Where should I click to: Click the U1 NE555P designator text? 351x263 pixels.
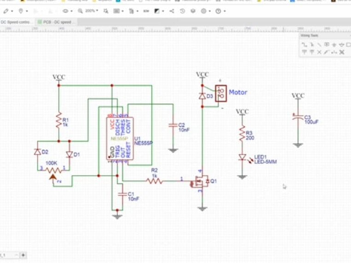pos(143,141)
